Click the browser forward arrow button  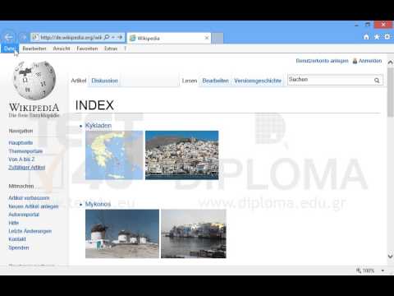coord(23,37)
